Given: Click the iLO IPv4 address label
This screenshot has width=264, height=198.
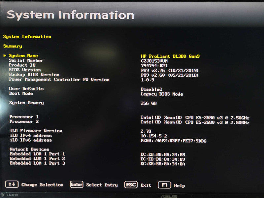Looking at the screenshot, I should coord(31,135).
